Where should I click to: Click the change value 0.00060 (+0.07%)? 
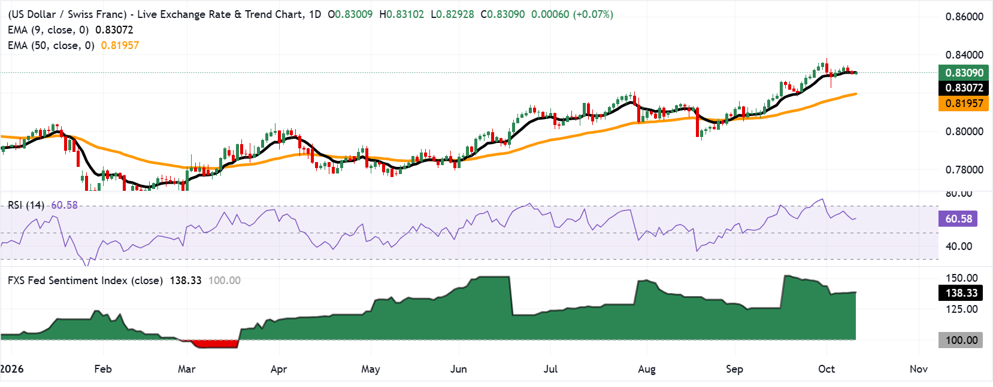pyautogui.click(x=573, y=14)
